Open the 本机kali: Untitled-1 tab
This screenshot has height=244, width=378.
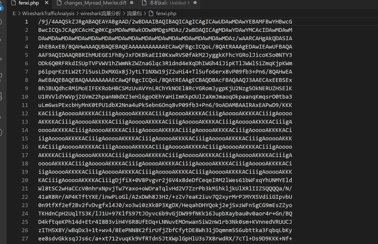point(169,3)
